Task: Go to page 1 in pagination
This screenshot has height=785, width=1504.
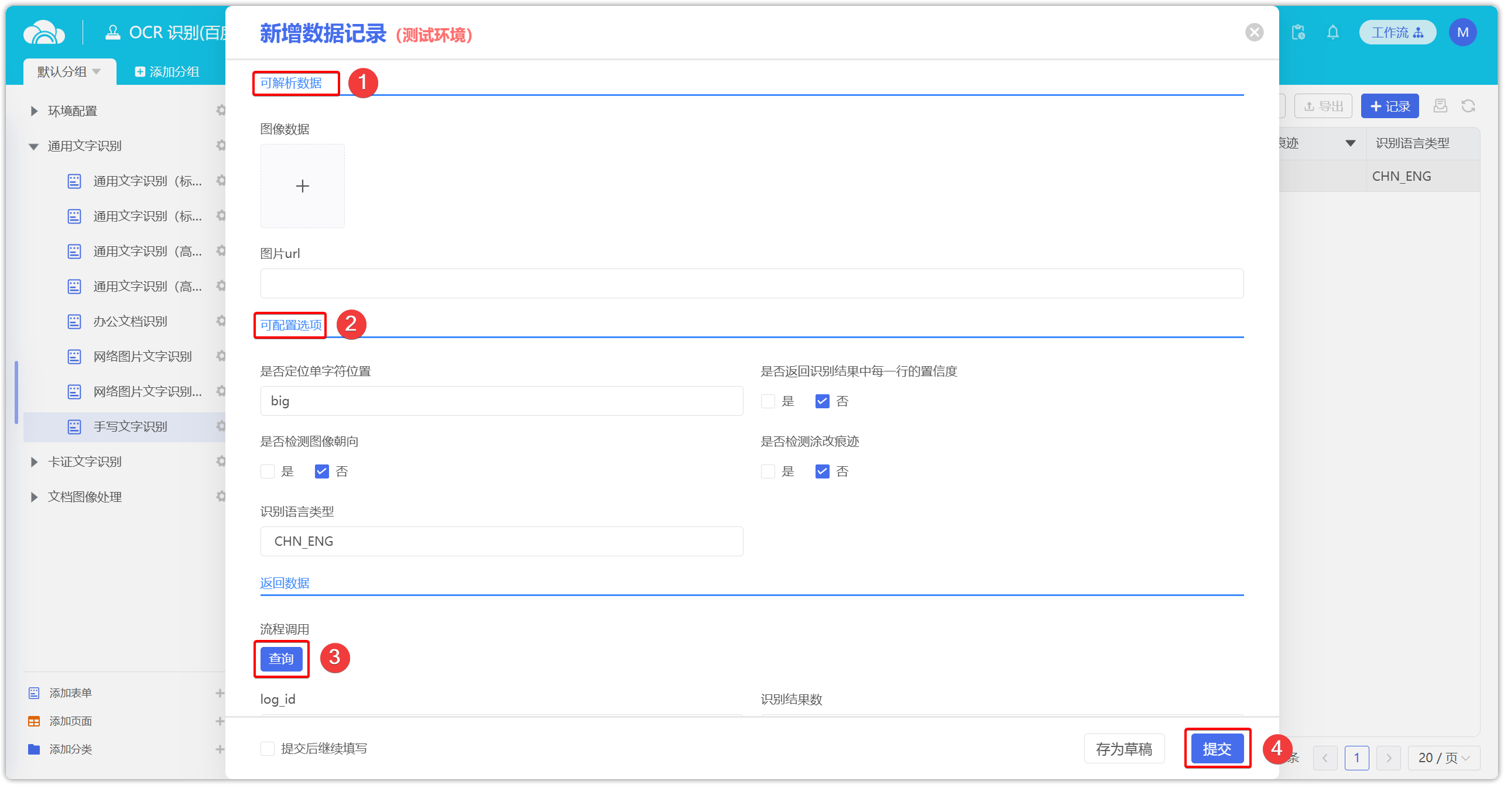Action: pyautogui.click(x=1356, y=758)
